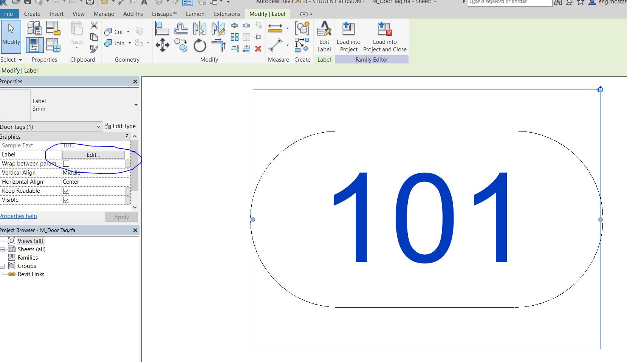Image resolution: width=627 pixels, height=362 pixels.
Task: Activate the Rotate tool
Action: 199,45
